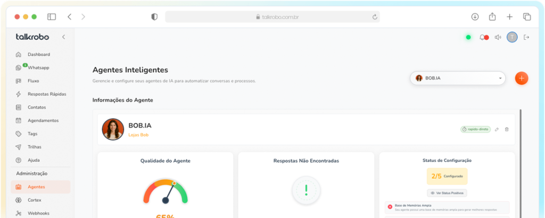
Task: Edit BOB.IA agent with pencil icon
Action: coord(497,129)
